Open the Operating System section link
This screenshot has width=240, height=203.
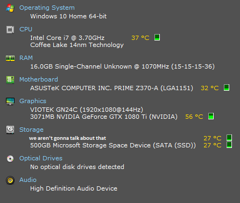(47, 8)
